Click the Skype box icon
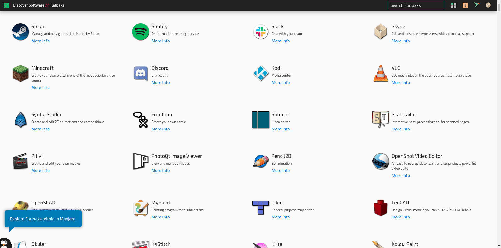Viewport: 501px width, 248px height. 381,31
